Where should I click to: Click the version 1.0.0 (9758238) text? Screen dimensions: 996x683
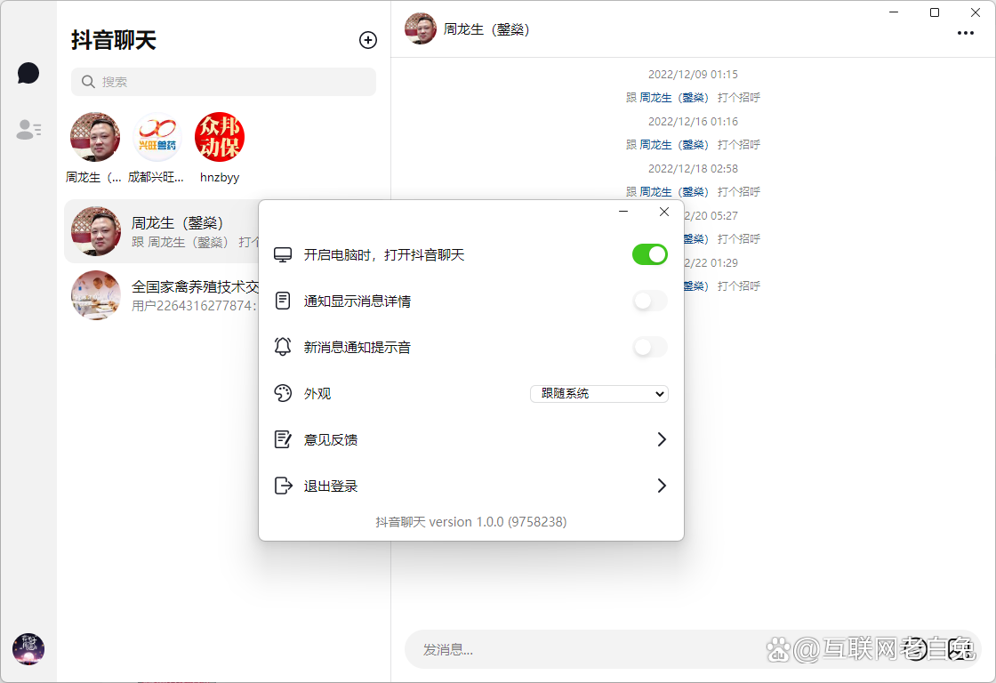tap(498, 522)
